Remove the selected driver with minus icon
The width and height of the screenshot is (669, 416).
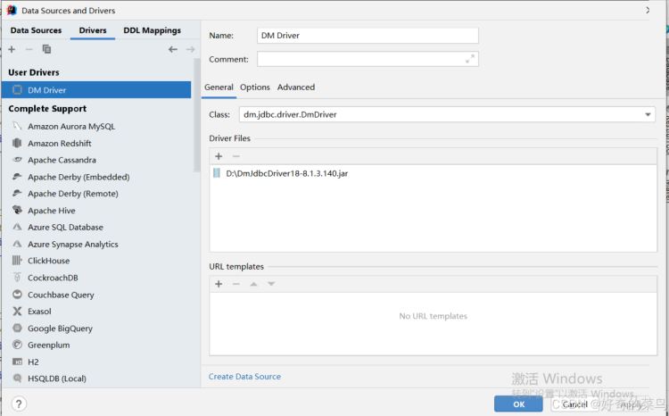[29, 49]
